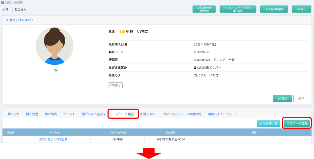Select the 請求残高 tab
Screen dimensions: 314x159
click(x=51, y=114)
